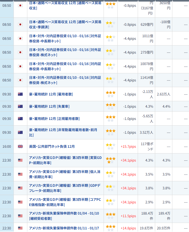Click the US flag in the GDPデフレータ row
The height and width of the screenshot is (232, 189).
[20, 188]
